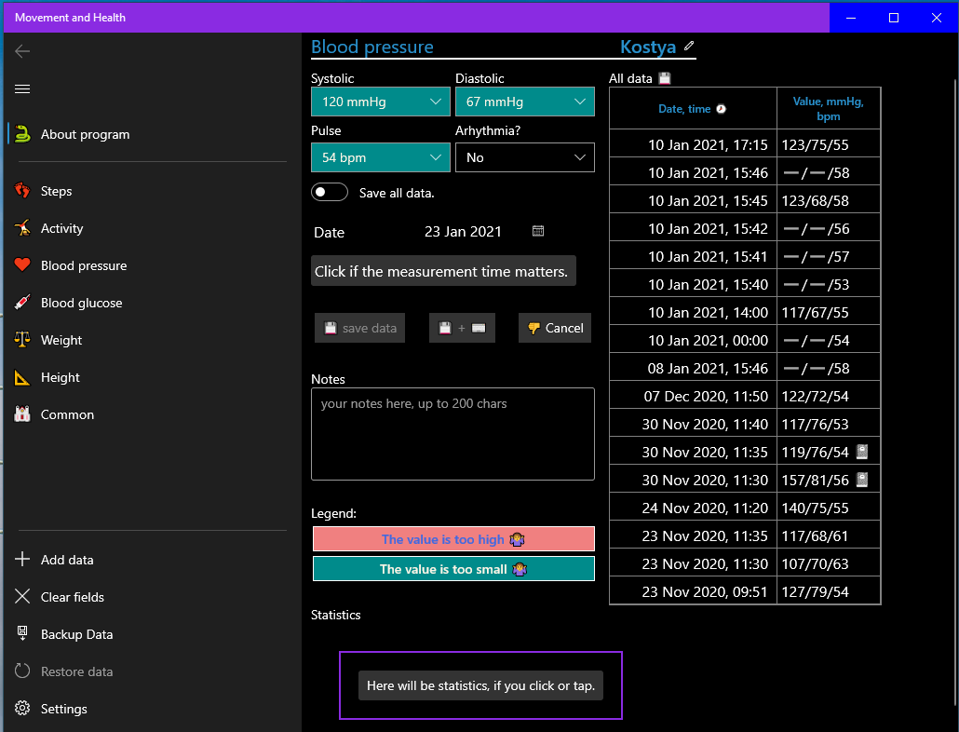The height and width of the screenshot is (732, 959).
Task: Click the floppy disk icon beside All data
Action: (665, 78)
